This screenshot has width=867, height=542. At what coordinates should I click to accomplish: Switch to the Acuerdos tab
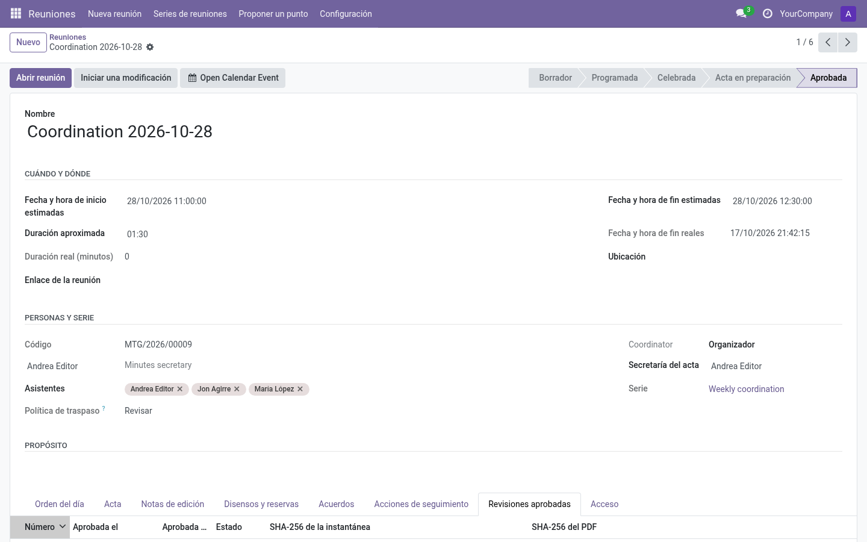(337, 504)
